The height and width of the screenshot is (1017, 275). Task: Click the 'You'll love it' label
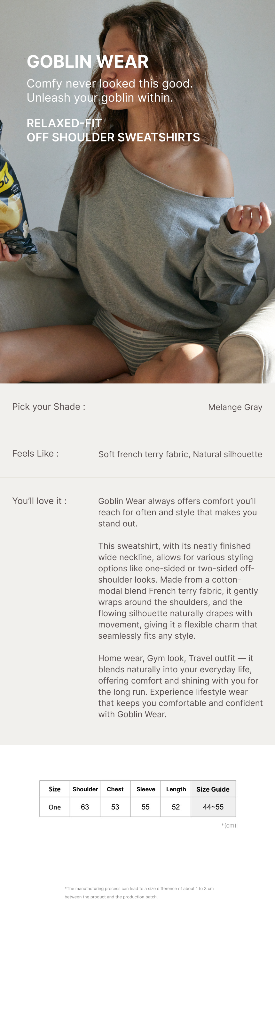tap(39, 500)
